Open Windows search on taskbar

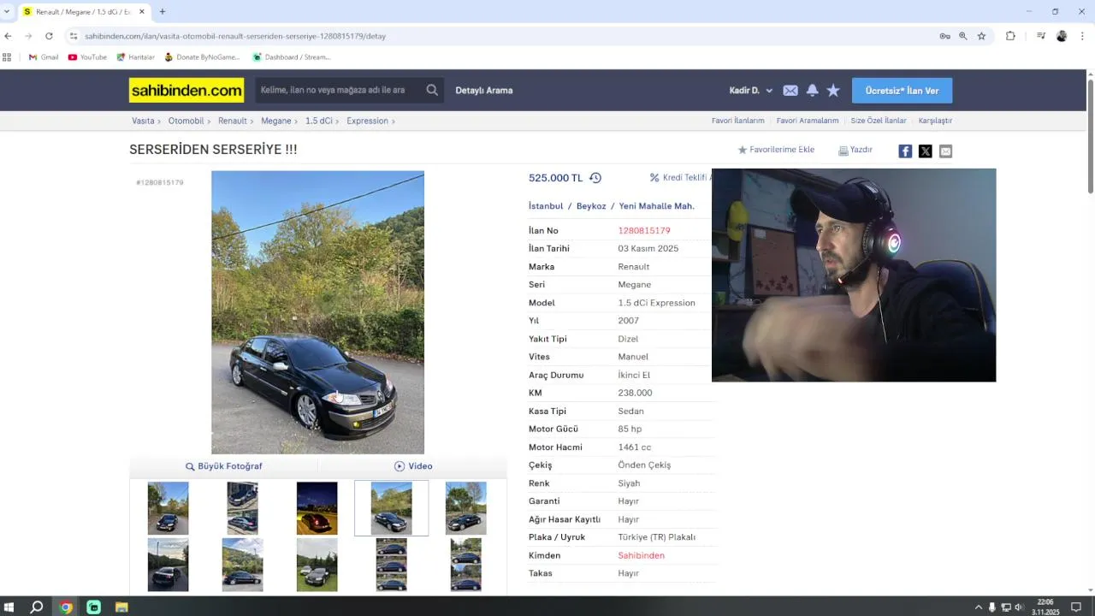(x=37, y=607)
